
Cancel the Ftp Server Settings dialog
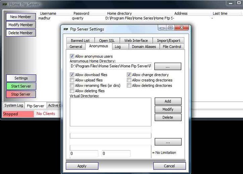point(169,166)
